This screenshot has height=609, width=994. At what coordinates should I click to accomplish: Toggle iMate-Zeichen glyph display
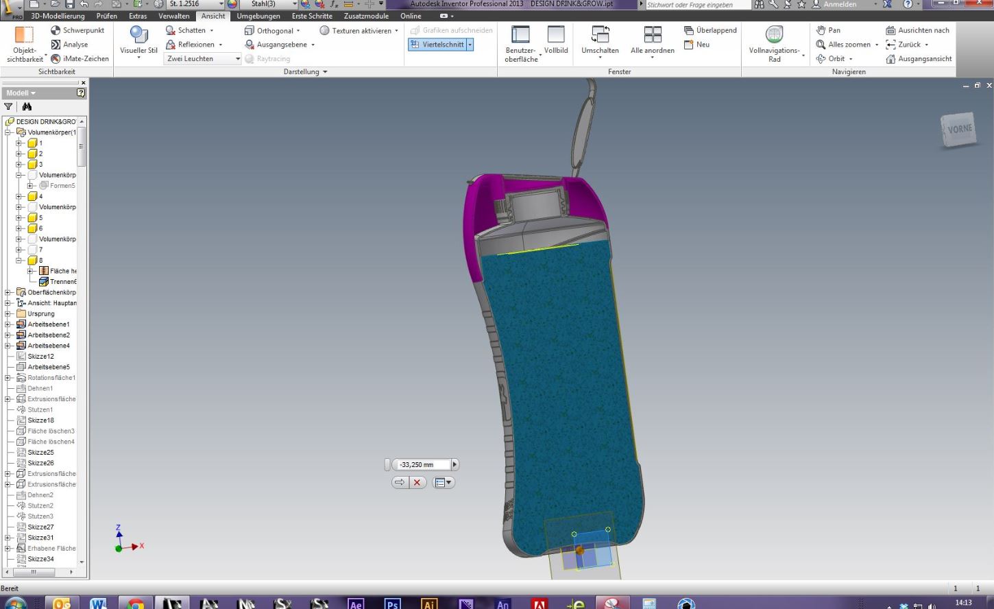tap(80, 59)
